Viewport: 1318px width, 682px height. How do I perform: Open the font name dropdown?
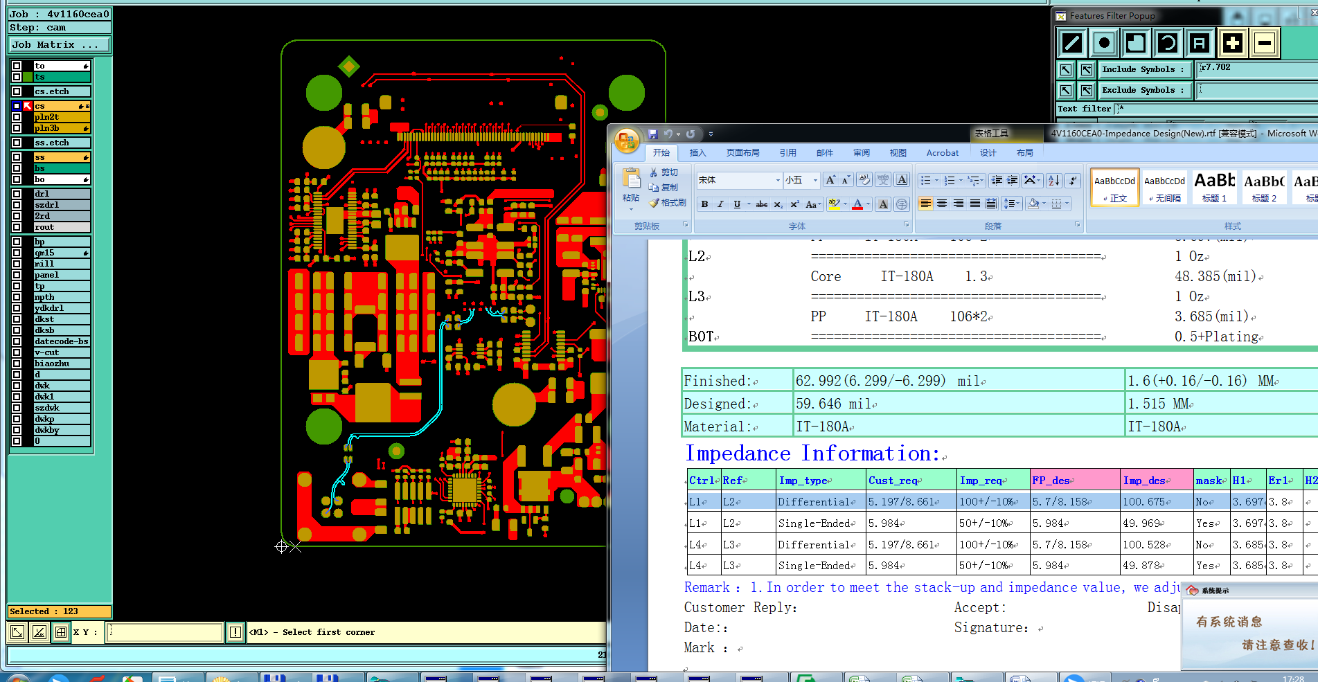click(777, 180)
